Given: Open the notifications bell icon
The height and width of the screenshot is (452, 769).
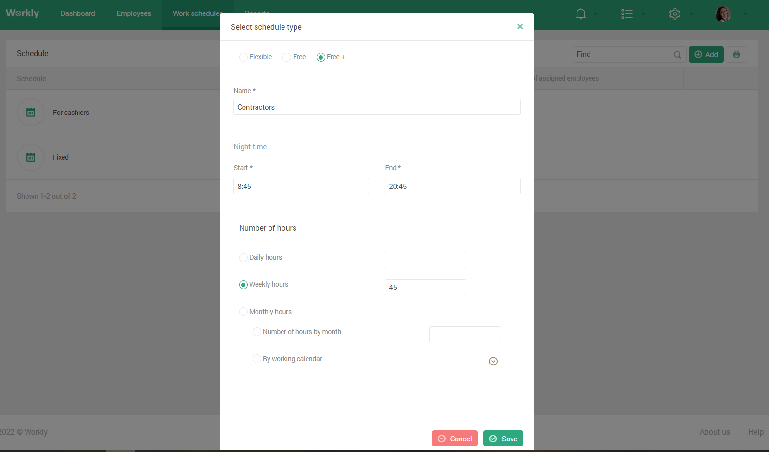Looking at the screenshot, I should pyautogui.click(x=581, y=14).
